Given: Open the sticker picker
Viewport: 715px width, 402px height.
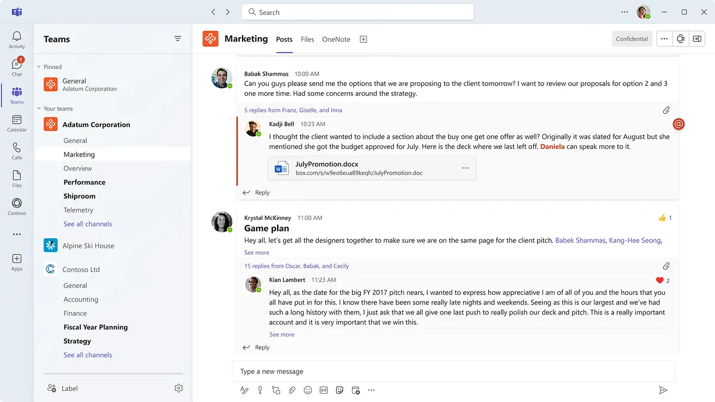Looking at the screenshot, I should [x=340, y=390].
